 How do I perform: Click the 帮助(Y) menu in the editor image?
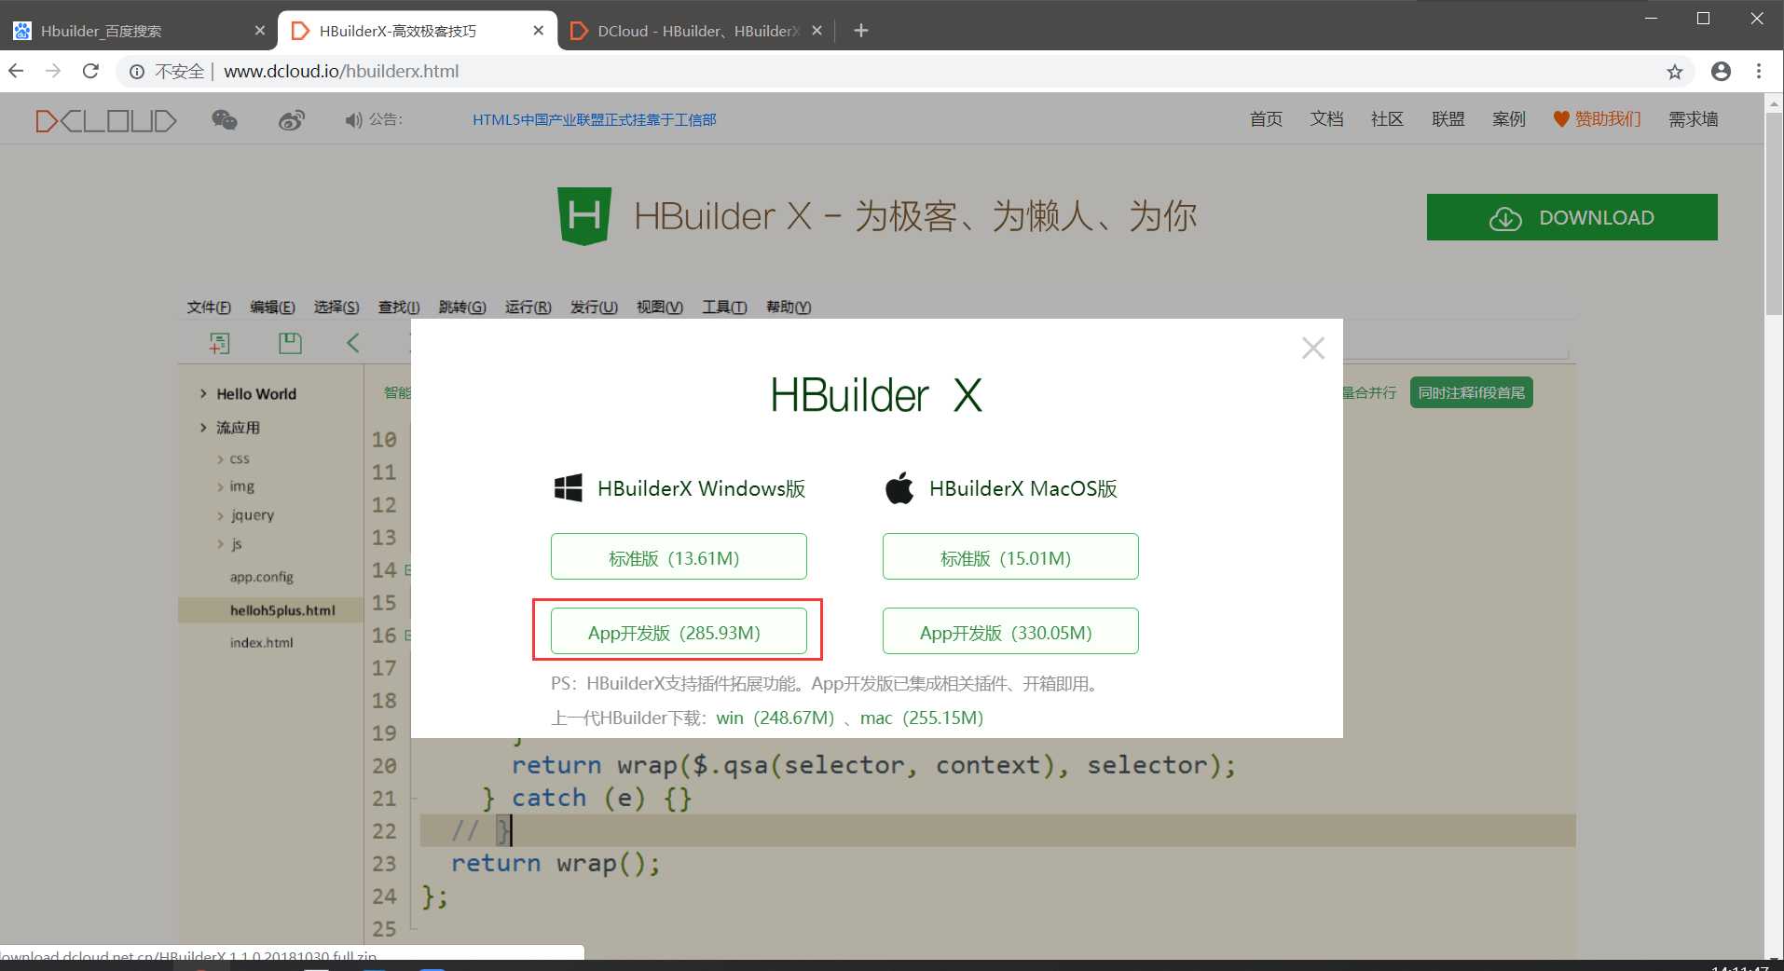[x=789, y=308]
